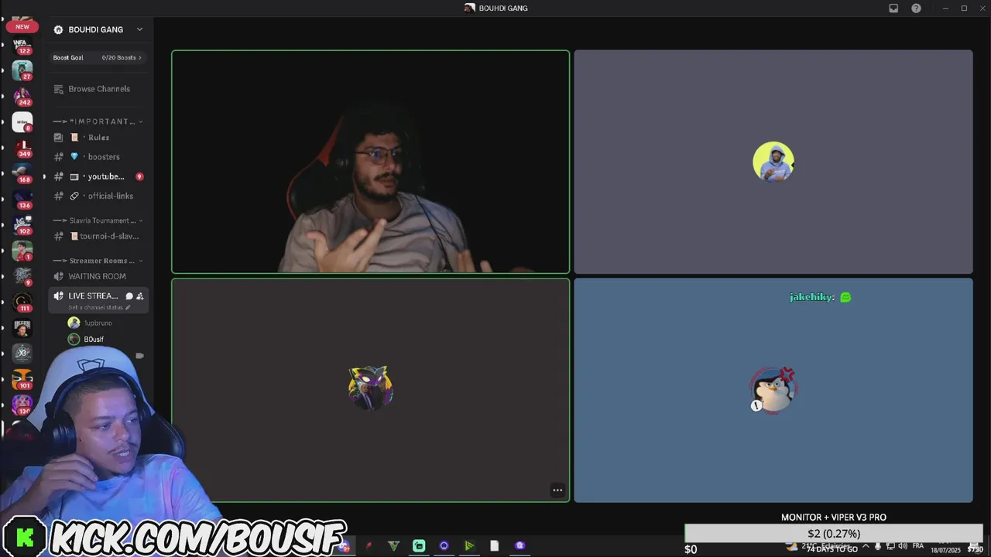Collapse the IMPORTANT channel category
991x557 pixels.
click(98, 121)
